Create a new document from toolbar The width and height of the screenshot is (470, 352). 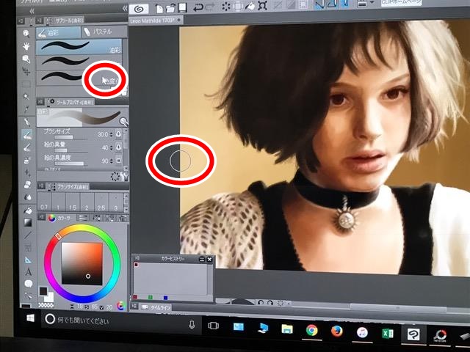159,9
